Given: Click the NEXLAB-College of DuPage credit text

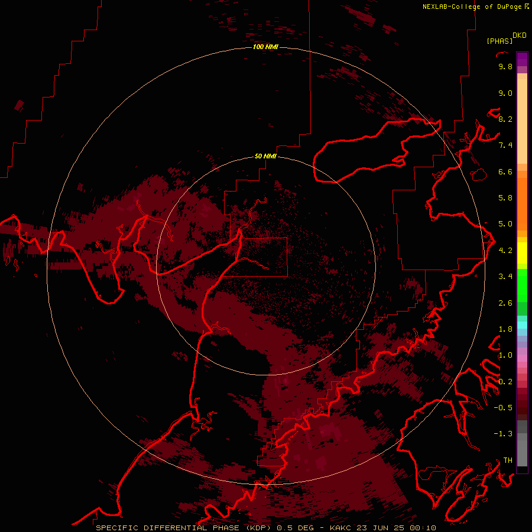Looking at the screenshot, I should pyautogui.click(x=472, y=7).
